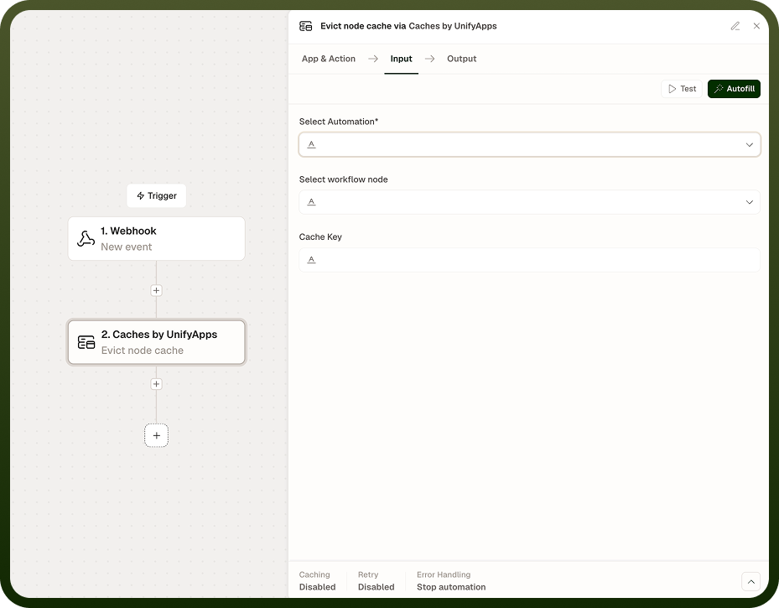Viewport: 779px width, 608px height.
Task: Open the Select workflow node dropdown
Action: click(530, 202)
